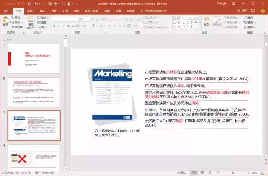This screenshot has height=176, width=268.
Task: Toggle text Shadow formatting
Action: tap(68, 26)
